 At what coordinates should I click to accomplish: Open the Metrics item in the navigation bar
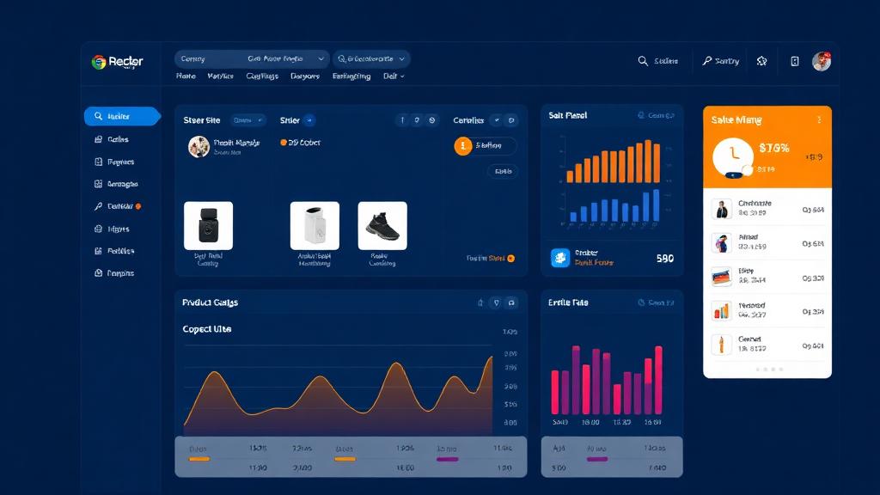point(220,76)
